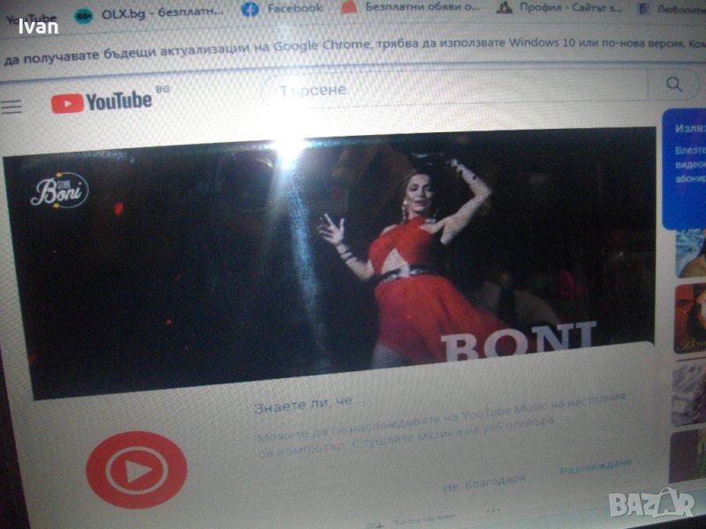Open second suggested video thumbnail in sidebar

690,319
